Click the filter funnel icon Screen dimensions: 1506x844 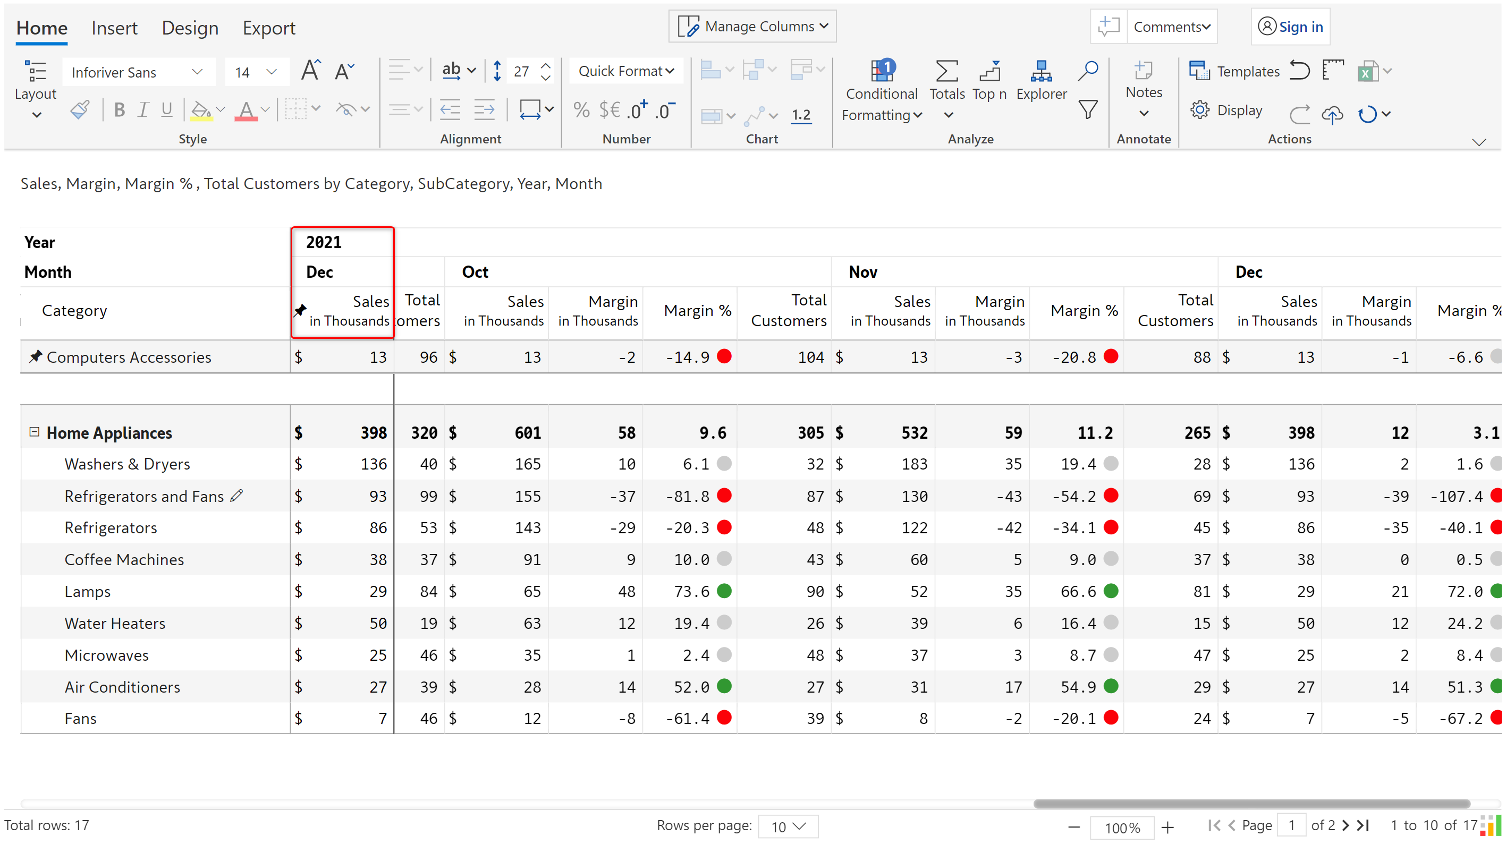pos(1087,109)
